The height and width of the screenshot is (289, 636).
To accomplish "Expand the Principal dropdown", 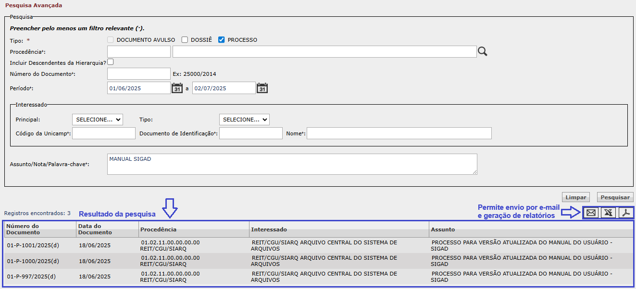I will [97, 120].
